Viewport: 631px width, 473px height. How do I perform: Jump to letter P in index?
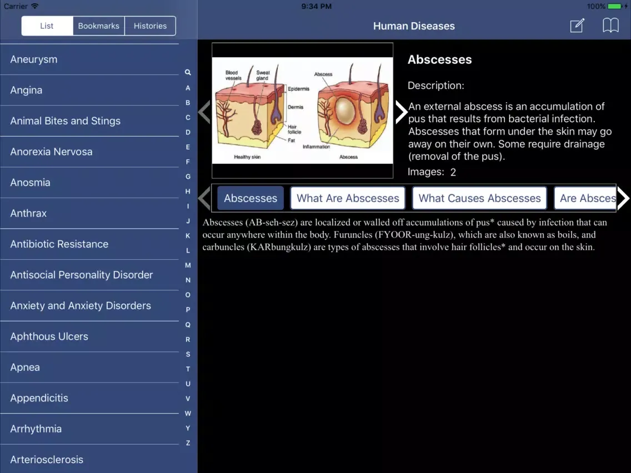pyautogui.click(x=188, y=310)
